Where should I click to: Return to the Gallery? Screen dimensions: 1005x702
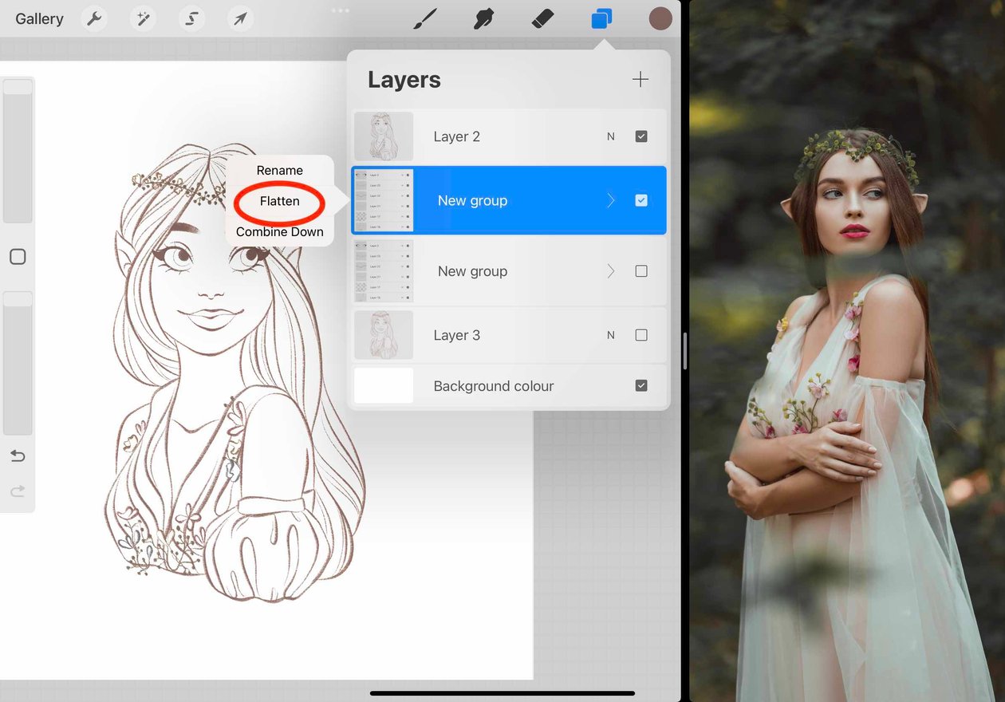pos(39,19)
